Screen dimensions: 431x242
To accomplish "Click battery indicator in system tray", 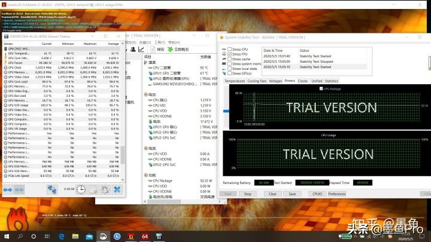I will coord(345,236).
